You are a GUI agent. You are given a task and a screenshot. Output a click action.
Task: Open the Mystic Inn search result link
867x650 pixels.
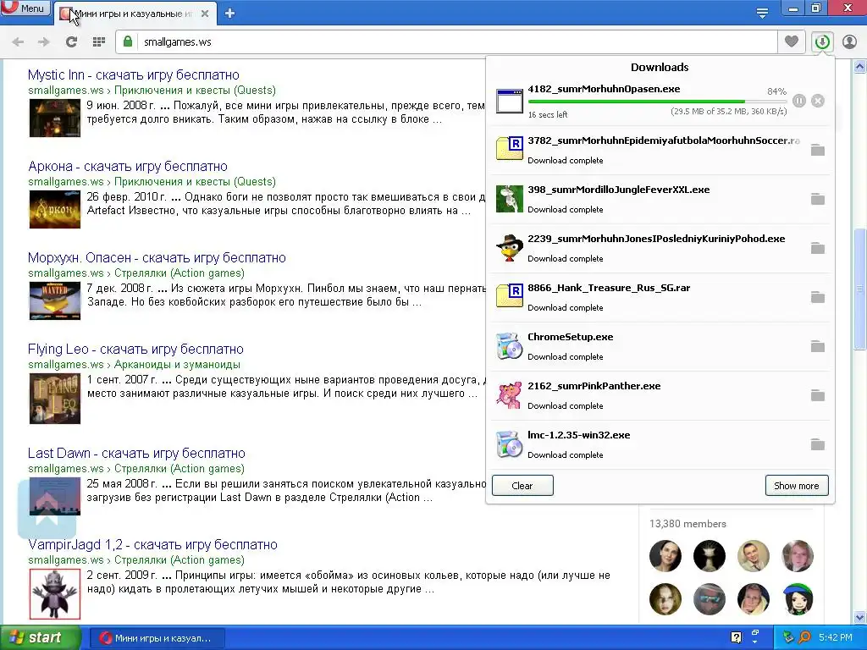[133, 74]
